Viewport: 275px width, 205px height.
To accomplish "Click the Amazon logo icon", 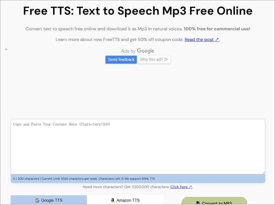I will [x=113, y=200].
